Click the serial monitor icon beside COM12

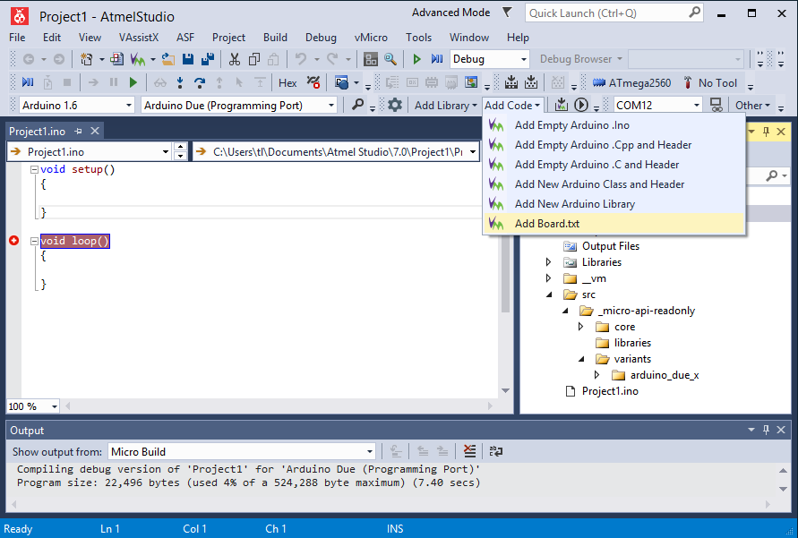pyautogui.click(x=716, y=105)
